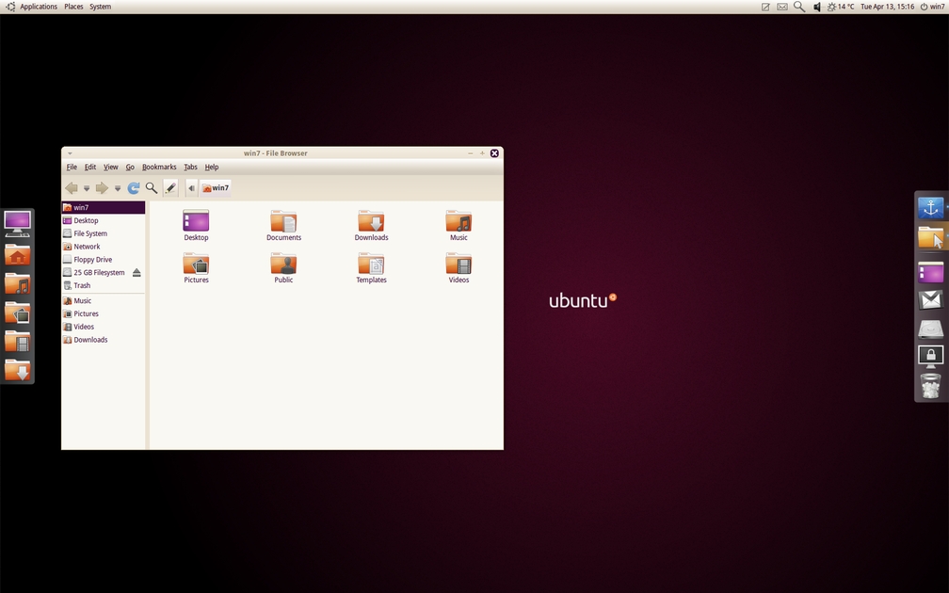
Task: Click the lock screen icon in right dock
Action: coord(931,357)
